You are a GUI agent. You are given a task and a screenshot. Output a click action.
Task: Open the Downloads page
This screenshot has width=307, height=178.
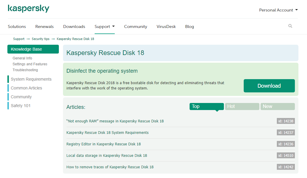(74, 26)
